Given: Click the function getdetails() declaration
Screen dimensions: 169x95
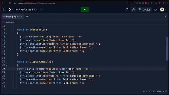Looking at the screenshot, I should 32,30.
